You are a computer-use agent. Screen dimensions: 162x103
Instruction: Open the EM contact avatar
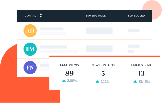(30, 49)
